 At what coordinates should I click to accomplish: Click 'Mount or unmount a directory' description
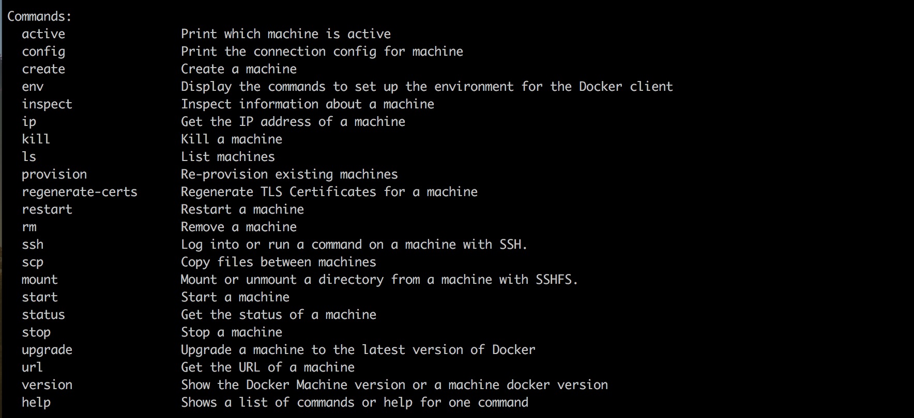pos(282,280)
